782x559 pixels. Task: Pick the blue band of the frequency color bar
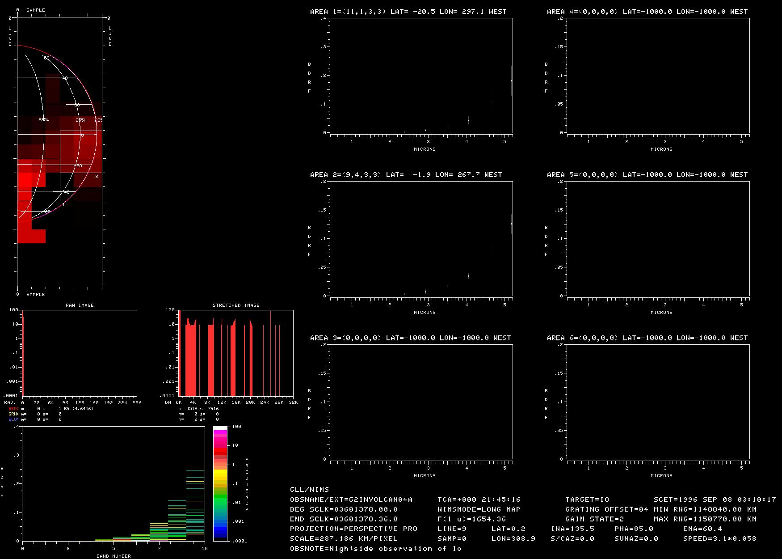click(220, 532)
